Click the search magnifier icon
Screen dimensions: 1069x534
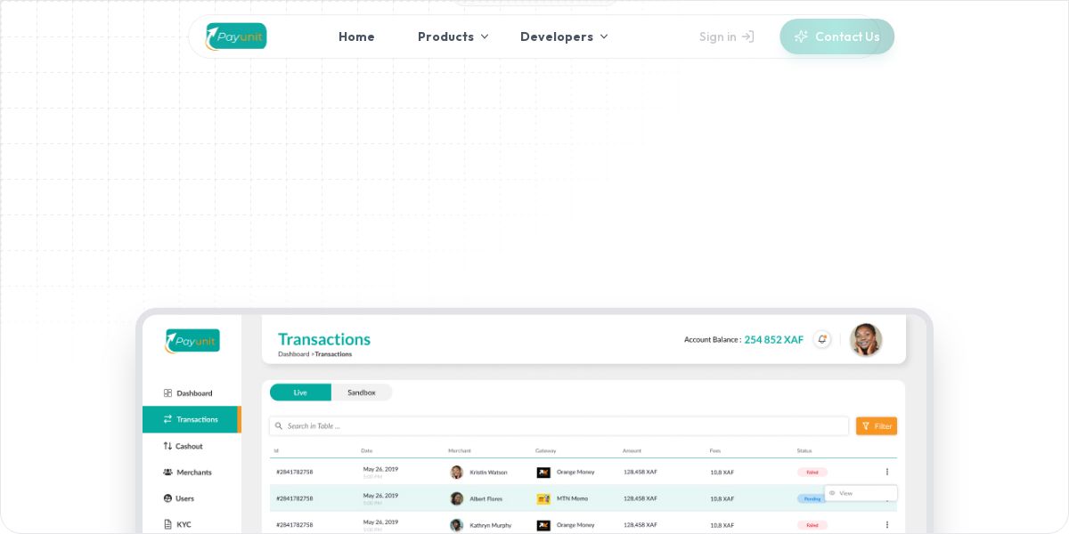[279, 426]
